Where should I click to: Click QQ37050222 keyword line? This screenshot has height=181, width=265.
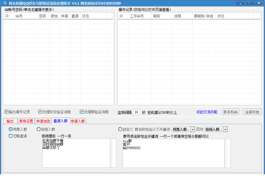click(x=132, y=148)
